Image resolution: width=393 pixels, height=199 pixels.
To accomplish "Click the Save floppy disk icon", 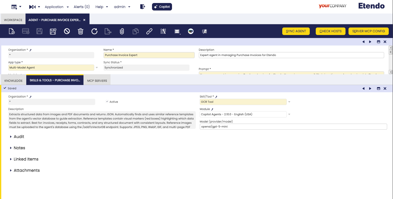I will point(39,31).
